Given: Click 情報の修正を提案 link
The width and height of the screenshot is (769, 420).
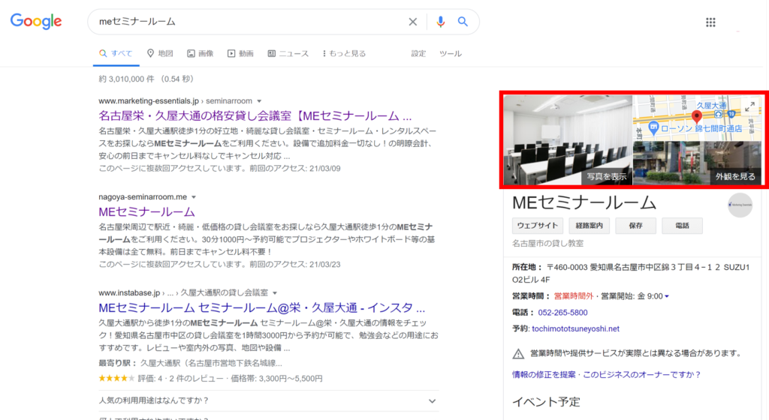Looking at the screenshot, I should [544, 374].
